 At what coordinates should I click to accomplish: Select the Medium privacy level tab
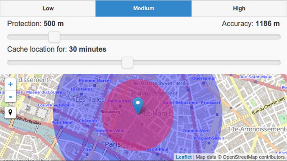143,8
